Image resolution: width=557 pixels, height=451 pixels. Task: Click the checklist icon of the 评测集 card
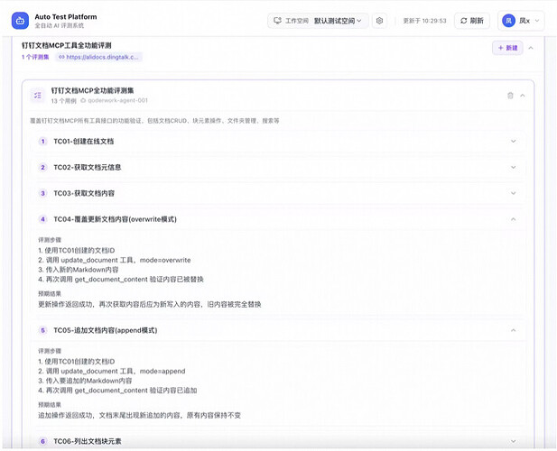(38, 95)
